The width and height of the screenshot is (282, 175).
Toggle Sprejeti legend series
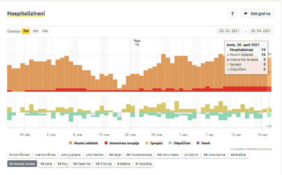click(x=154, y=143)
